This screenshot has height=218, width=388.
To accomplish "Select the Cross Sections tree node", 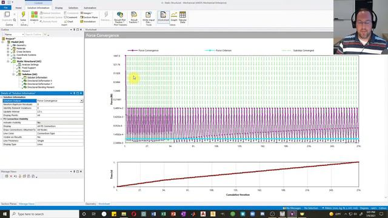I will [x=24, y=51].
